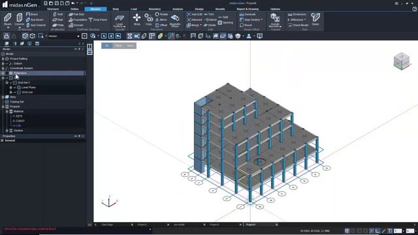Open the Results ribbon tab
This screenshot has height=235, width=418.
coord(220,9)
